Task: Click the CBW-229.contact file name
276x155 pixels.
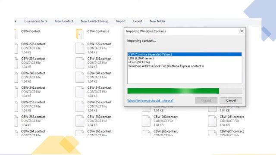Action: click(100, 44)
